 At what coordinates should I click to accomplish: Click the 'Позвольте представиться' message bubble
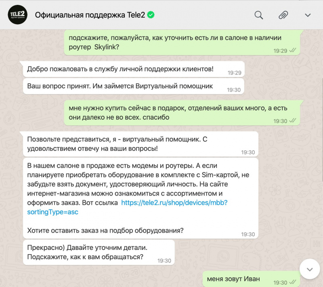pyautogui.click(x=141, y=144)
